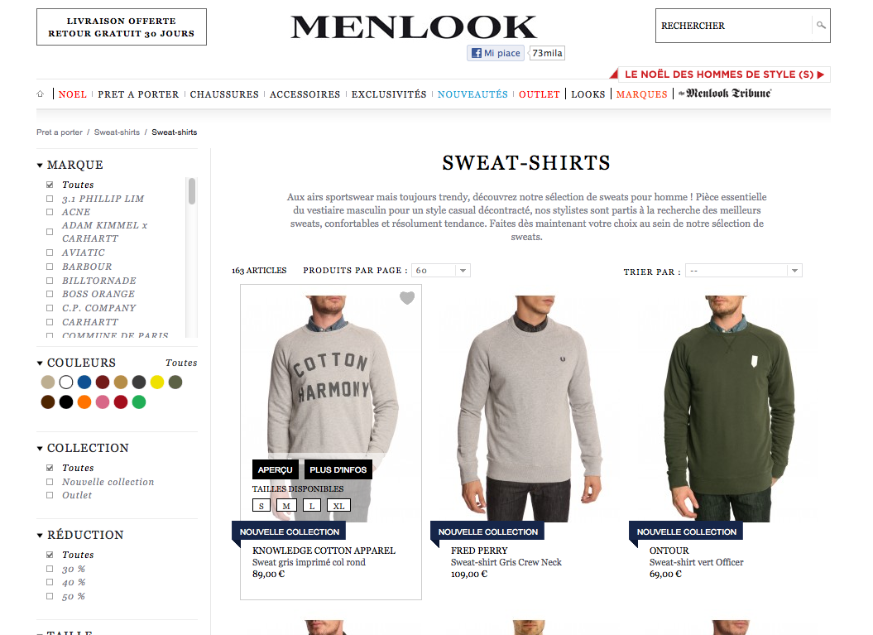Viewport: 873px width, 635px height.
Task: Click the search magnifier icon
Action: (x=821, y=25)
